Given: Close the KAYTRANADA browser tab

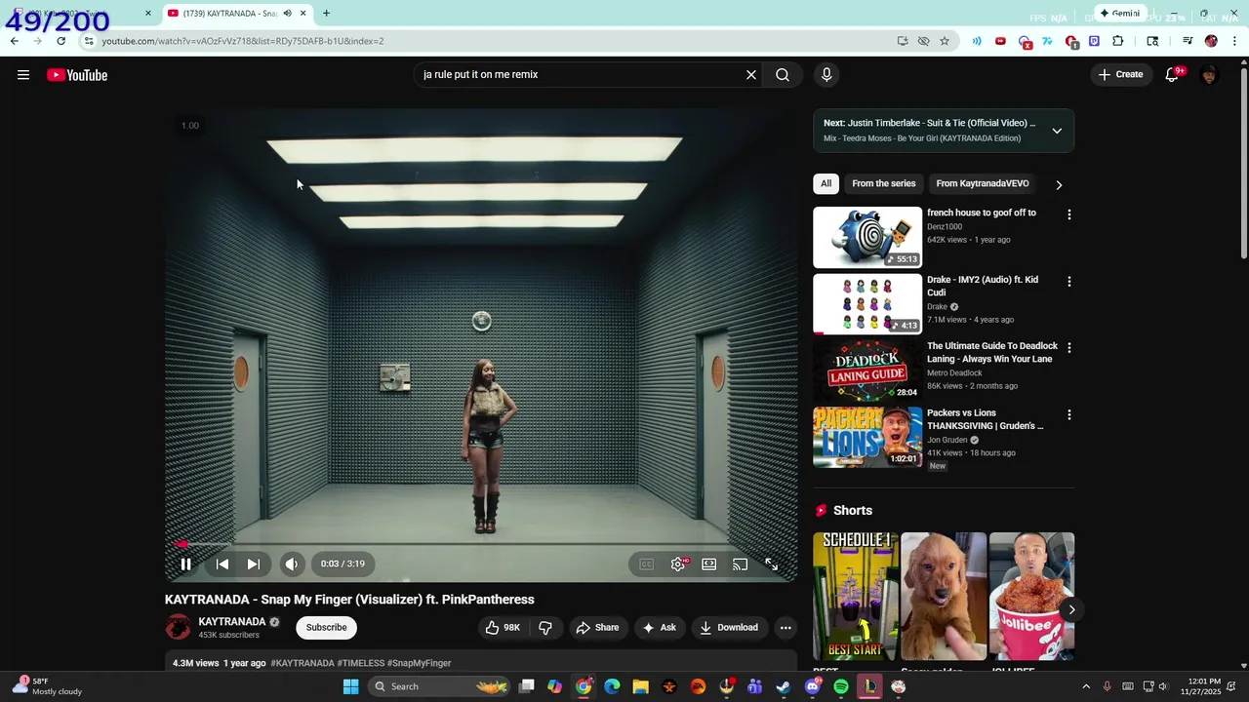Looking at the screenshot, I should tap(303, 14).
